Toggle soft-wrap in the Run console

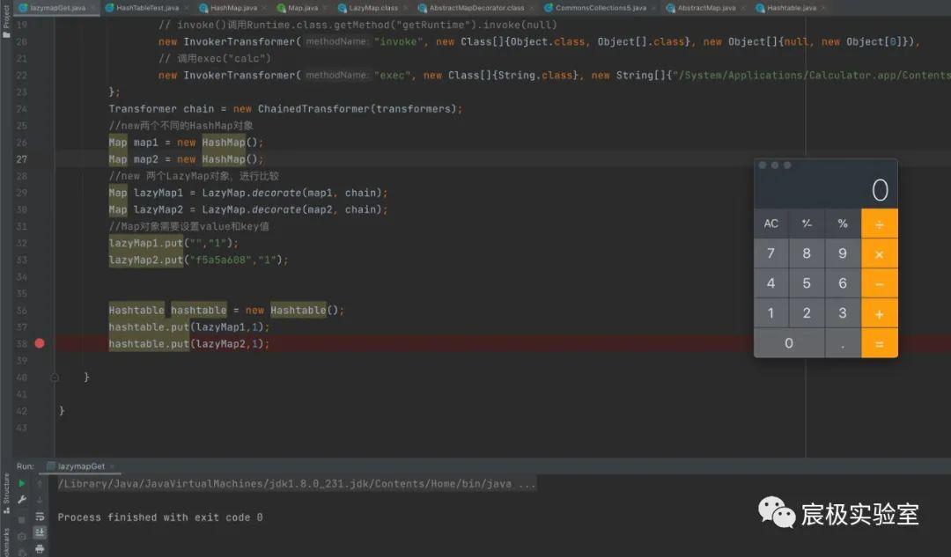(x=40, y=517)
